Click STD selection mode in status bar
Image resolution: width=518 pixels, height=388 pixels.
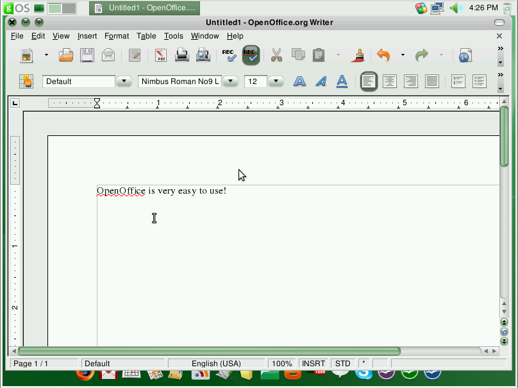(343, 364)
